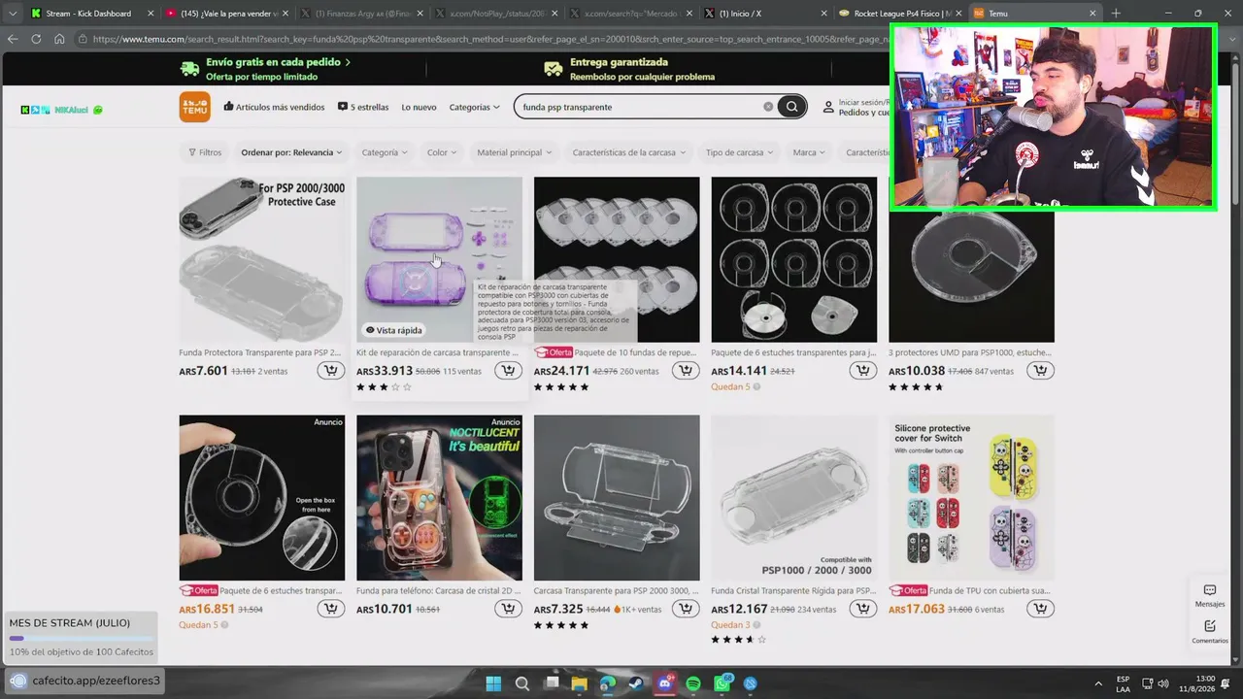The image size is (1243, 699).
Task: Open the title Funda Cristal Transparente Rígida para PSP
Action: pyautogui.click(x=793, y=590)
